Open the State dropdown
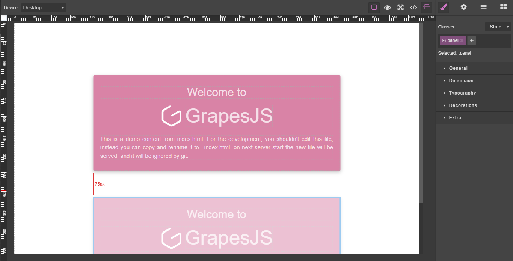513x261 pixels. [x=498, y=27]
